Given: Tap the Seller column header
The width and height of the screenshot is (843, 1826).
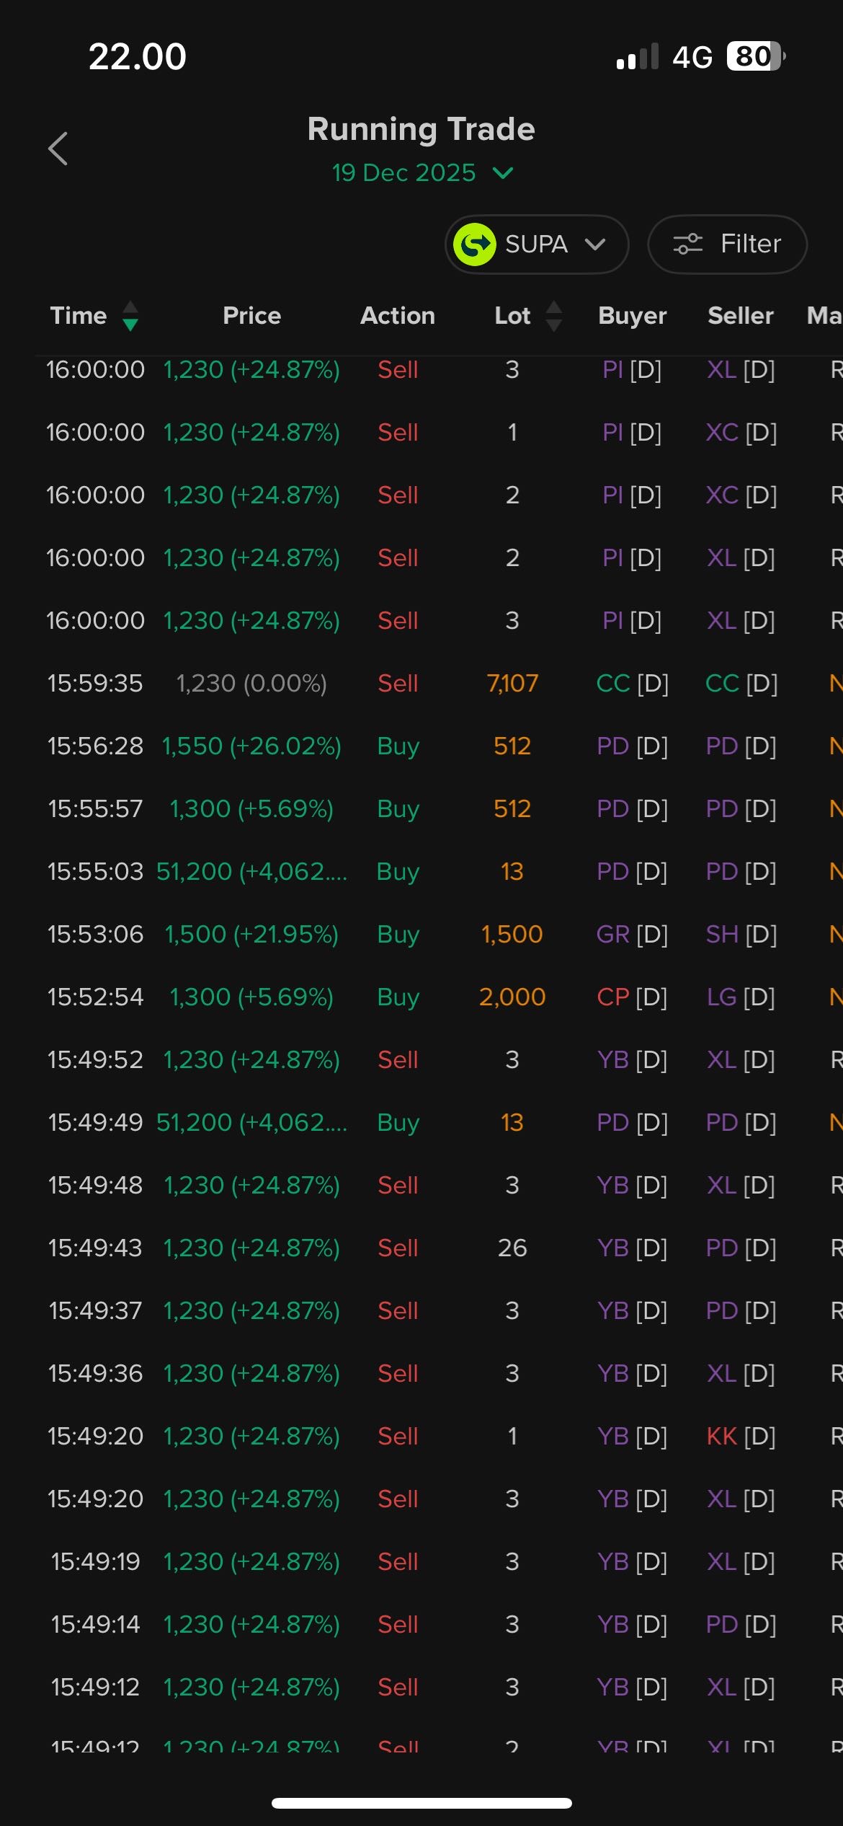Looking at the screenshot, I should [740, 316].
